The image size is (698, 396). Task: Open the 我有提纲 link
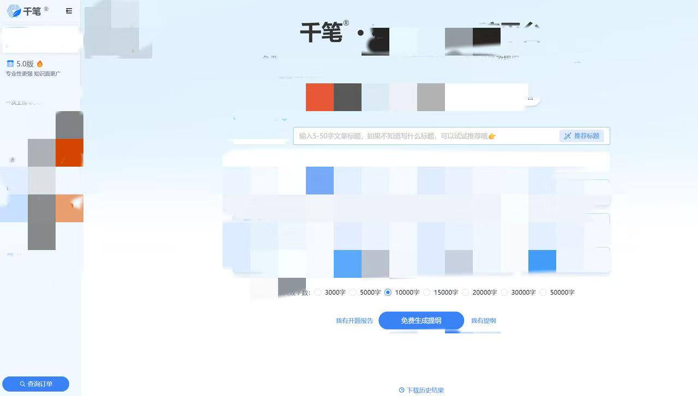(484, 321)
